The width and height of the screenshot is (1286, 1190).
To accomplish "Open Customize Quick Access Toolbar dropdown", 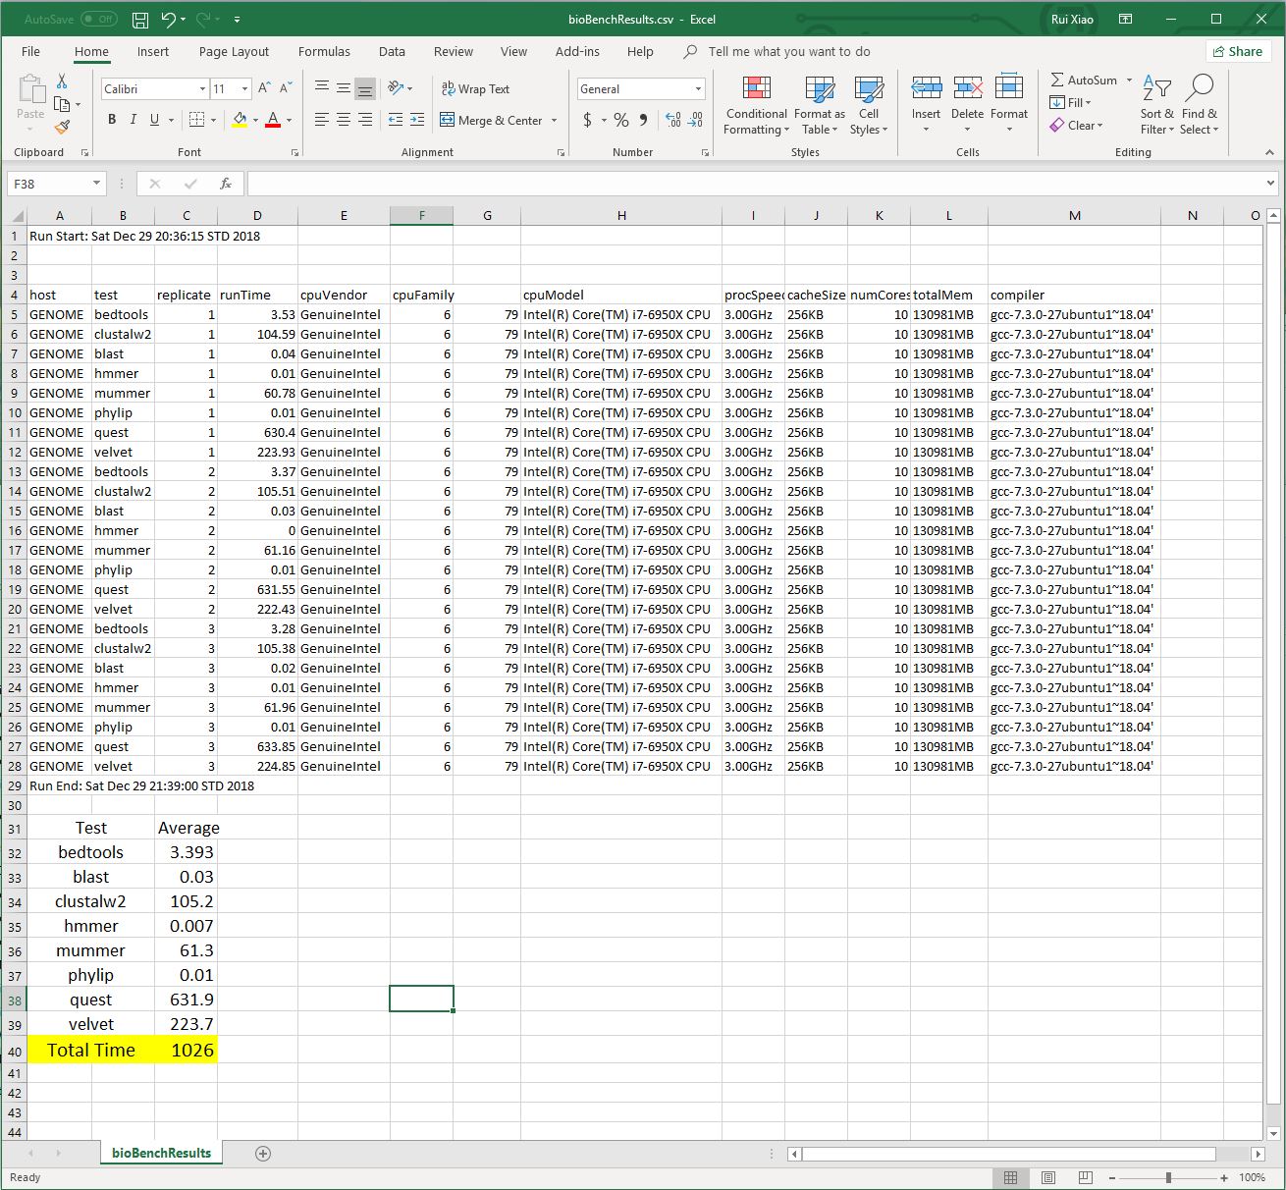I will [x=238, y=19].
